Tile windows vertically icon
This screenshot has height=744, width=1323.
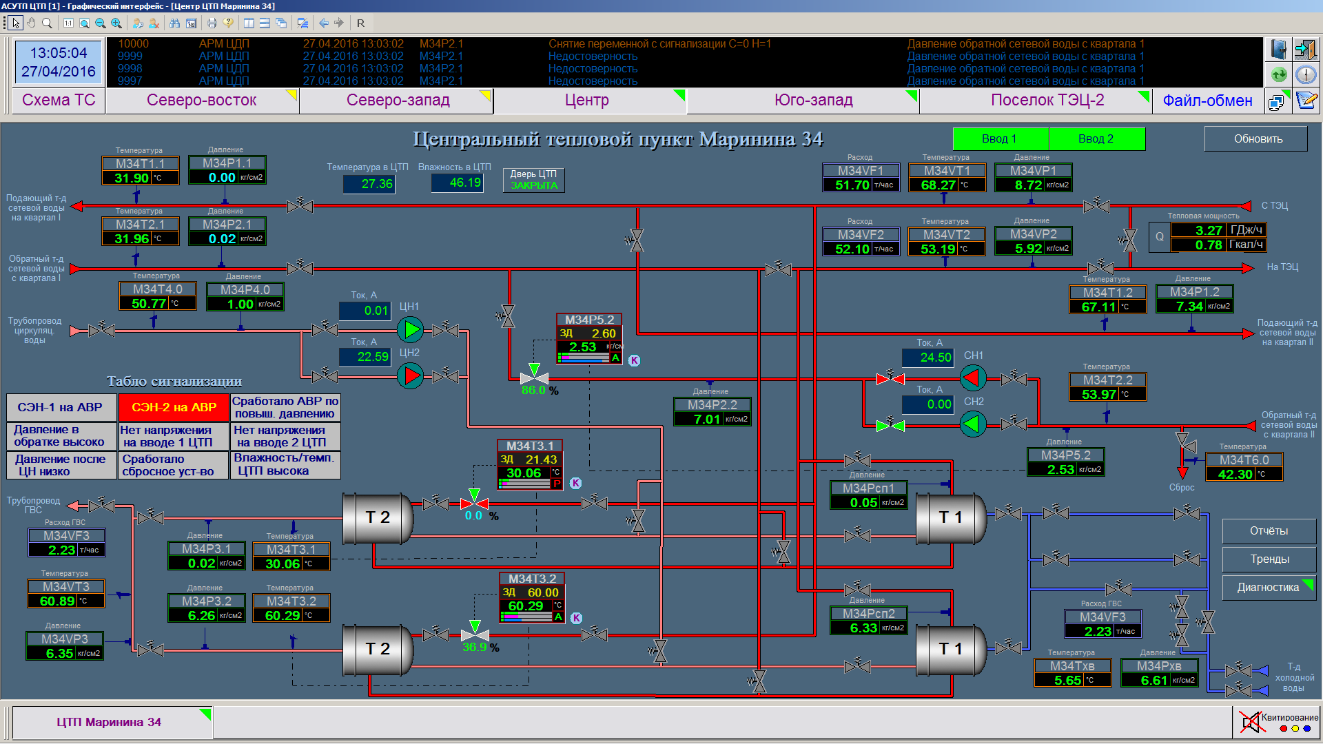point(249,23)
